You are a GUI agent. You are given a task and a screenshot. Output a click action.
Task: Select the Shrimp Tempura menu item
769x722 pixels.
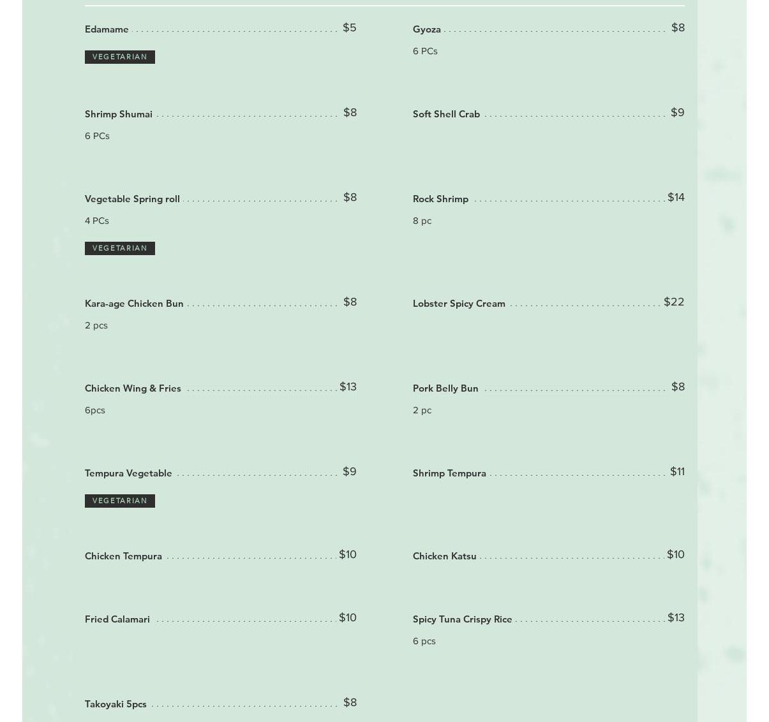pyautogui.click(x=449, y=473)
